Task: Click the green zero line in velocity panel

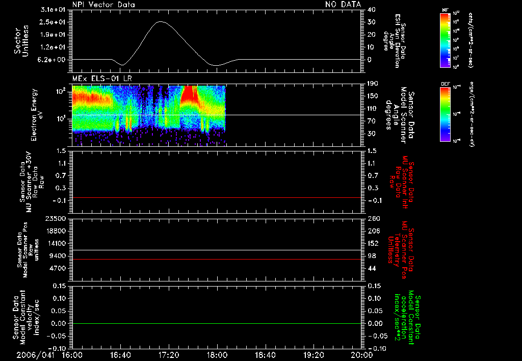Action: pos(217,323)
